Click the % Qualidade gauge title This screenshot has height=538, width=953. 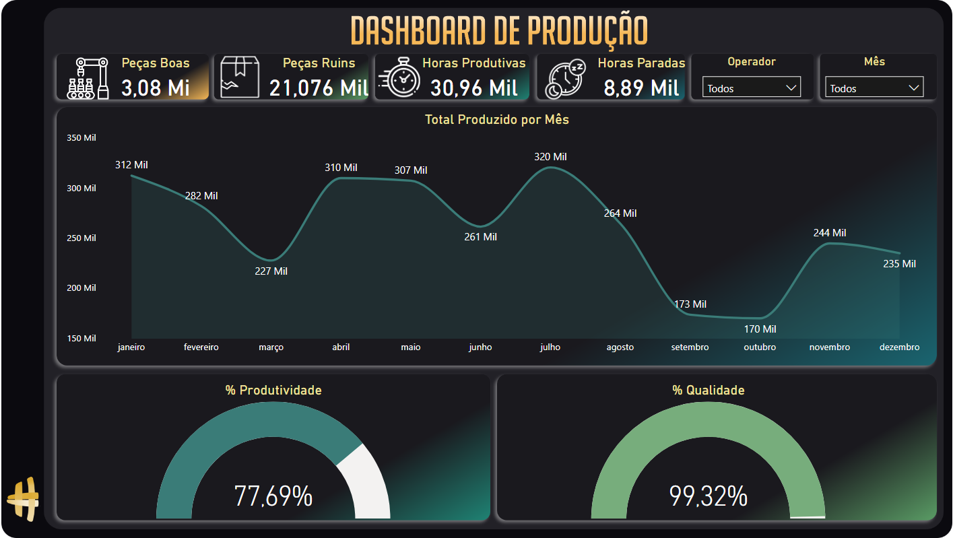coord(709,391)
